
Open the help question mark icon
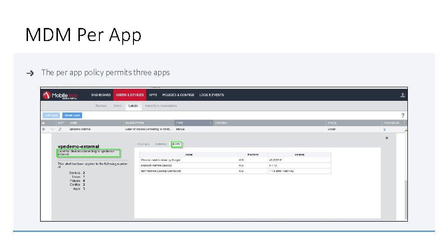click(403, 115)
